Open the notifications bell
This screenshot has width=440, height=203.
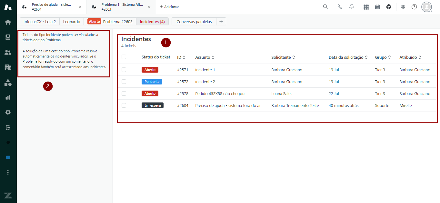coord(352,7)
